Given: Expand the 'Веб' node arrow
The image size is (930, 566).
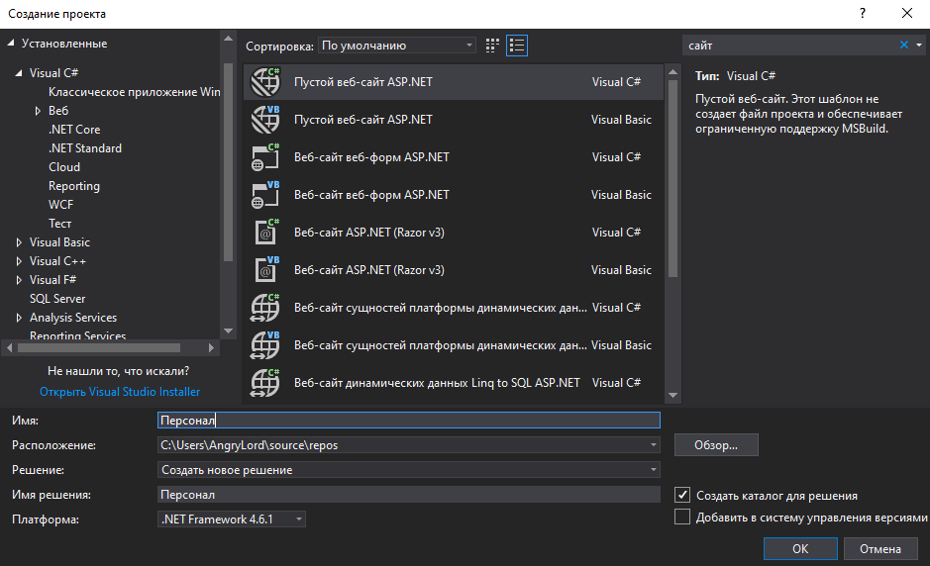Looking at the screenshot, I should (38, 111).
